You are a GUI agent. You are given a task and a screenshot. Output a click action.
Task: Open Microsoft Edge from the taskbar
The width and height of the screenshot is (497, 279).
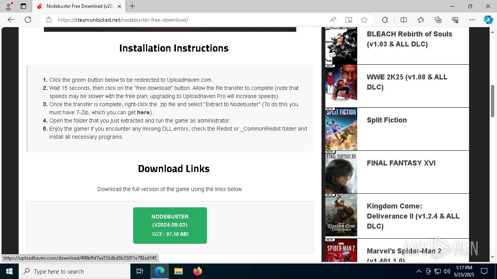160,271
